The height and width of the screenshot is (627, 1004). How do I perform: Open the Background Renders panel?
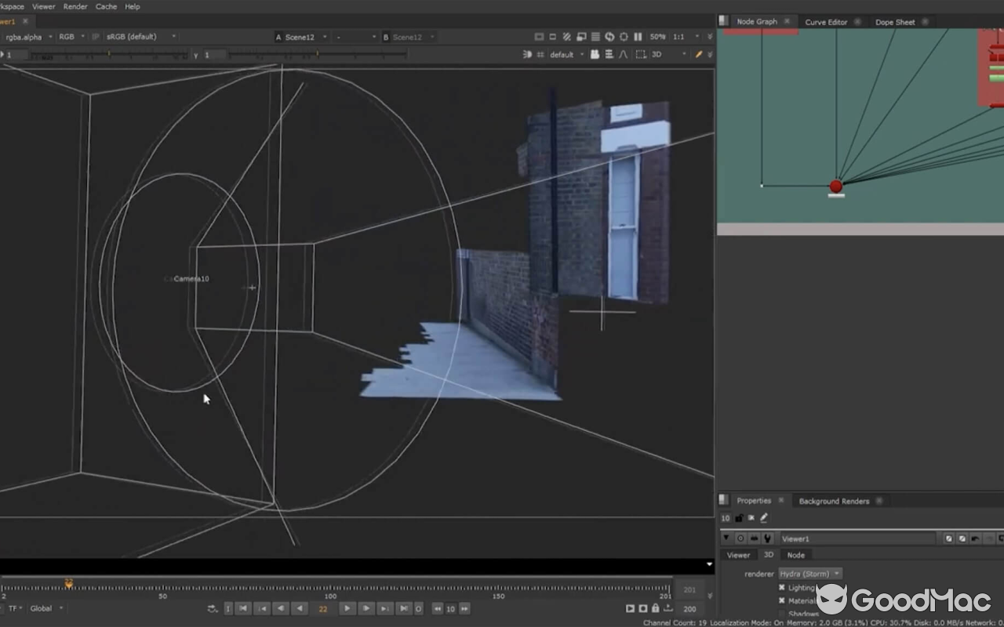(x=834, y=500)
